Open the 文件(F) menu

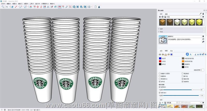click(3, 4)
